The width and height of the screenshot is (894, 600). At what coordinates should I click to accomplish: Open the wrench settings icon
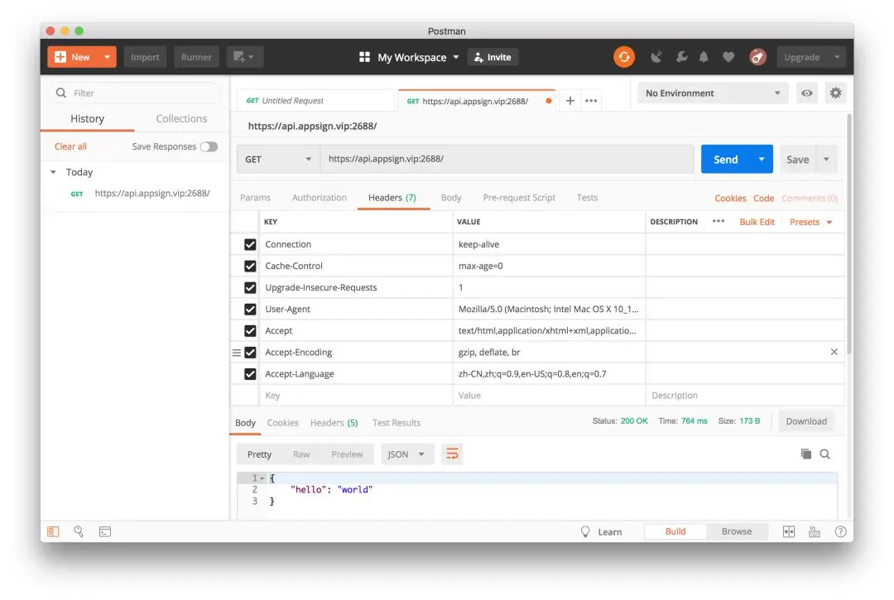coord(681,57)
